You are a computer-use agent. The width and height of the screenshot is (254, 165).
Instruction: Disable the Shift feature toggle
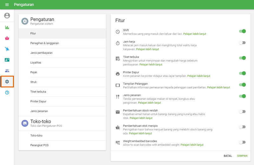pyautogui.click(x=243, y=31)
